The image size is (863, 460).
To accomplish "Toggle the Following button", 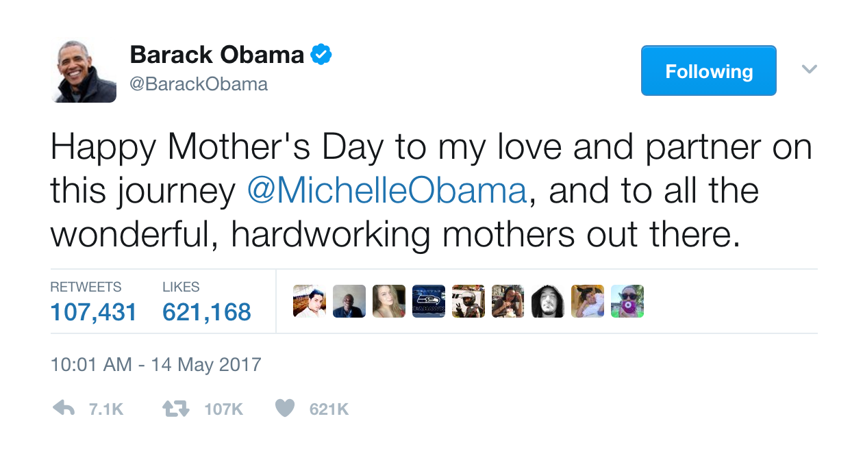I will (x=708, y=71).
